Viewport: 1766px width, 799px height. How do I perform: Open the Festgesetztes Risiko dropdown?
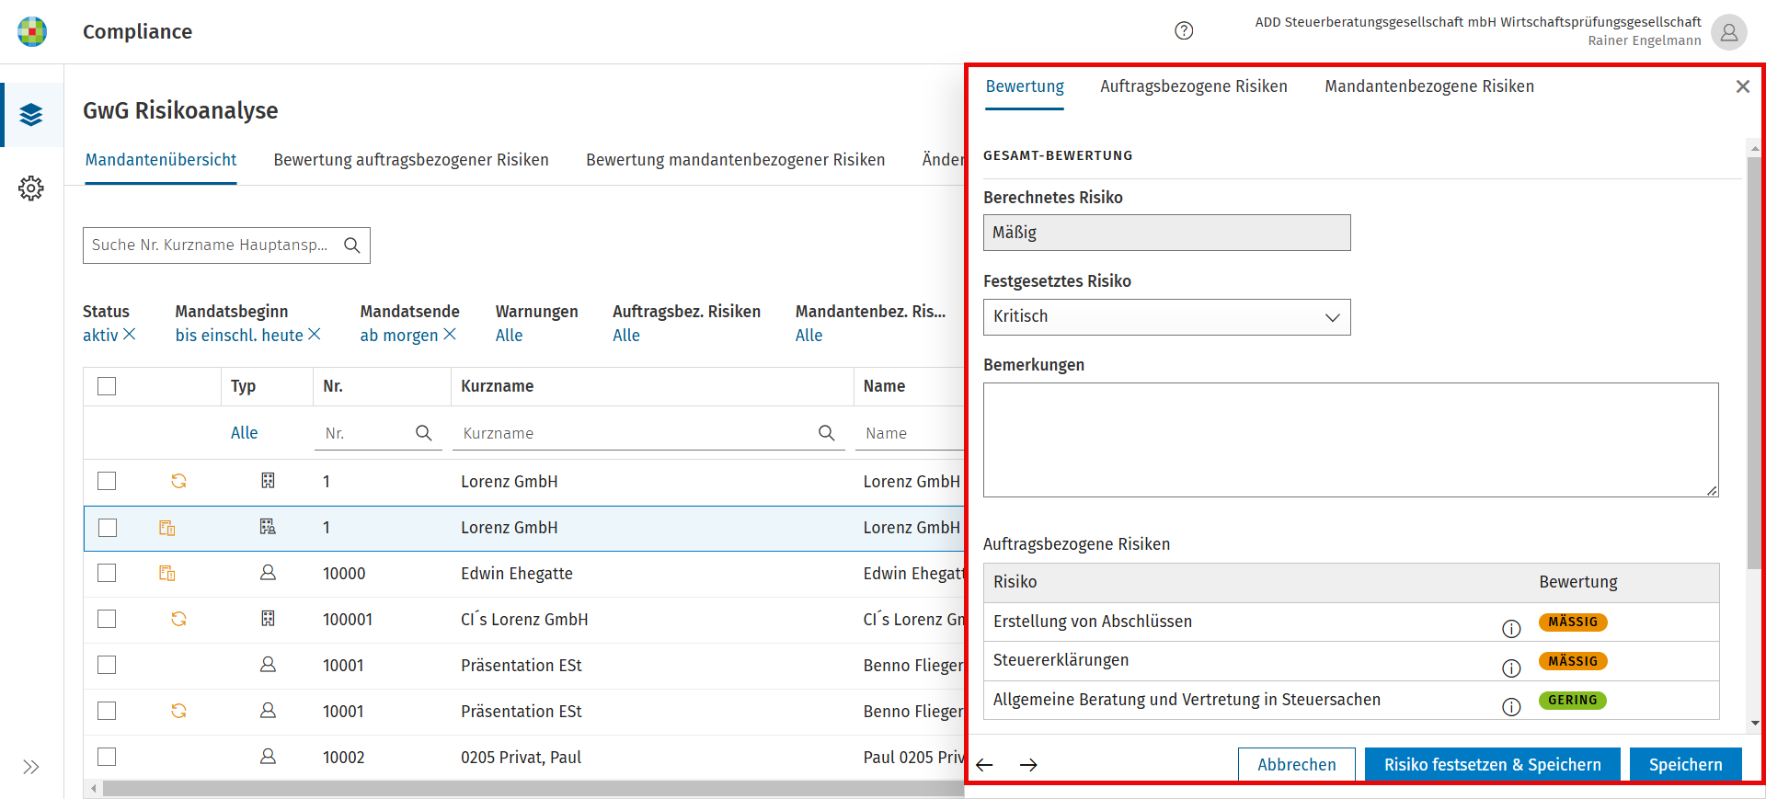(1166, 317)
